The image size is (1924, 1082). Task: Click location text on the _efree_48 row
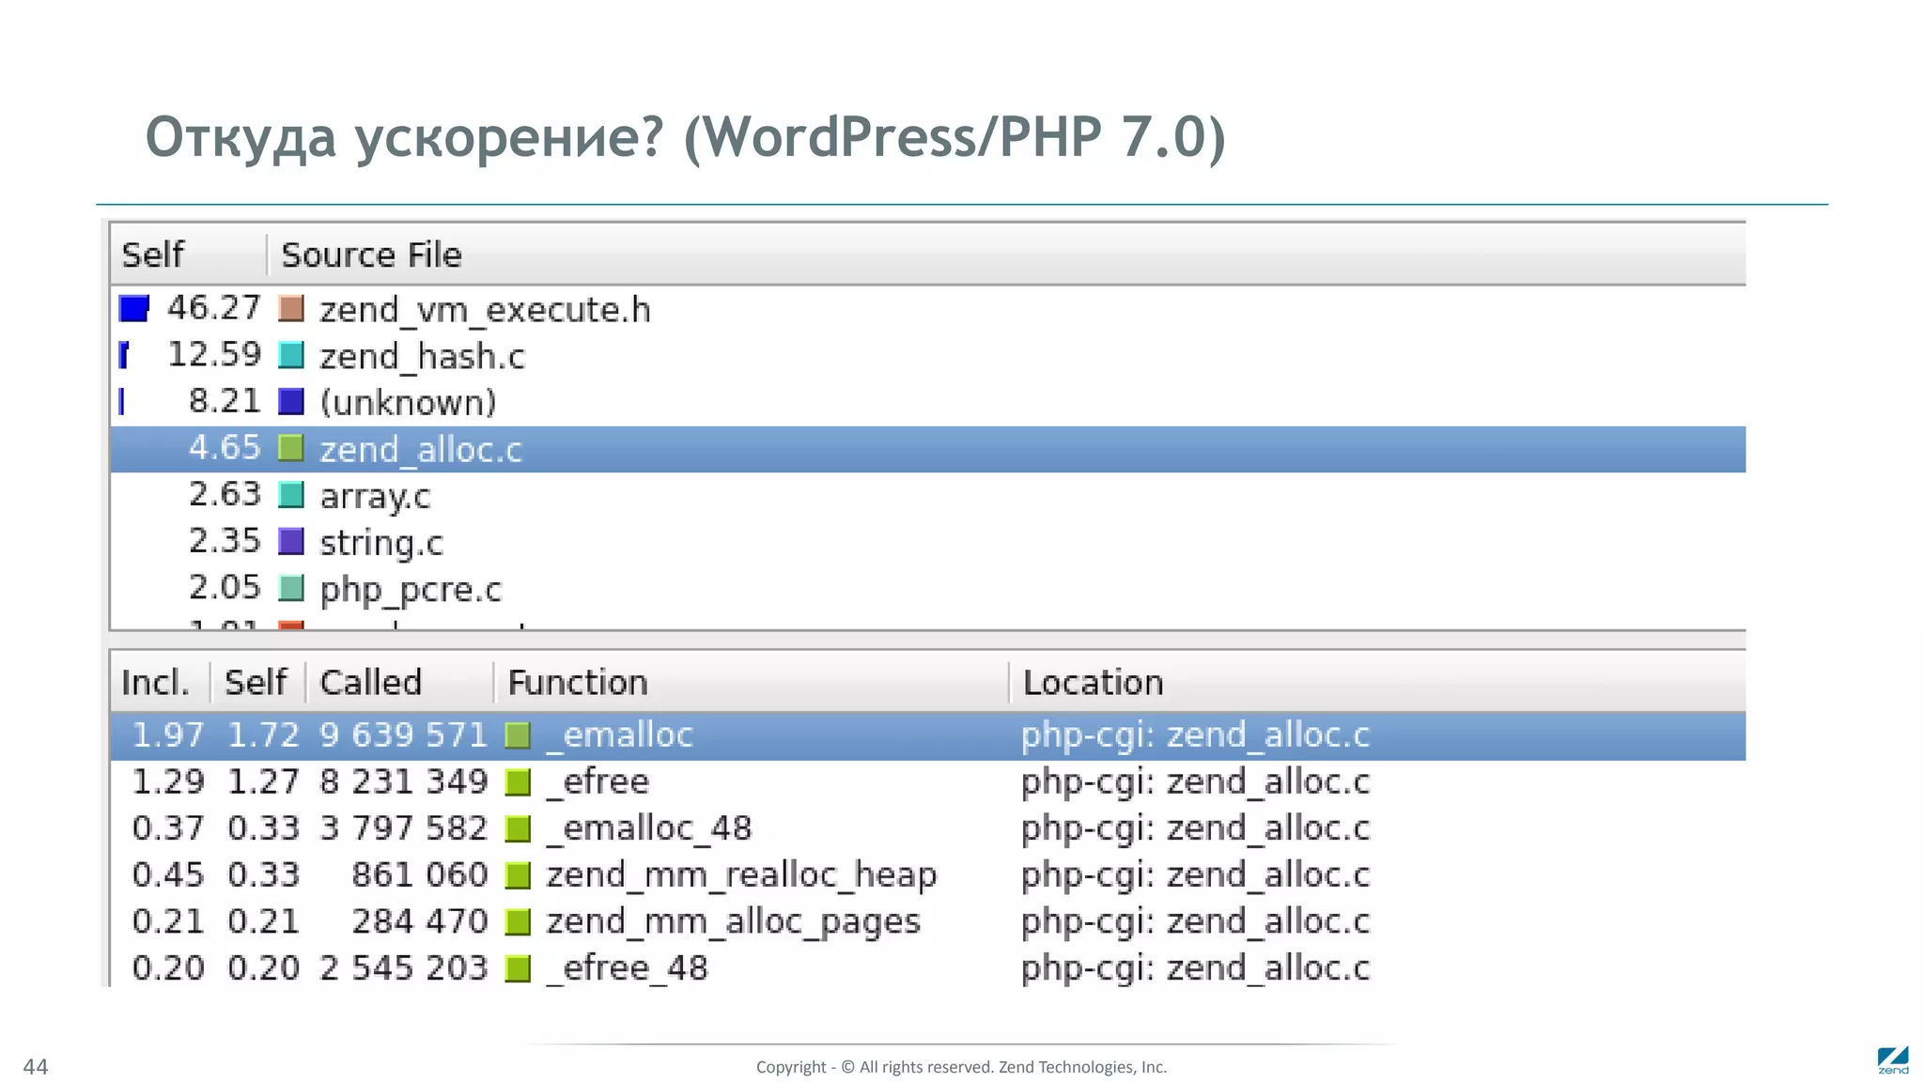click(1196, 968)
